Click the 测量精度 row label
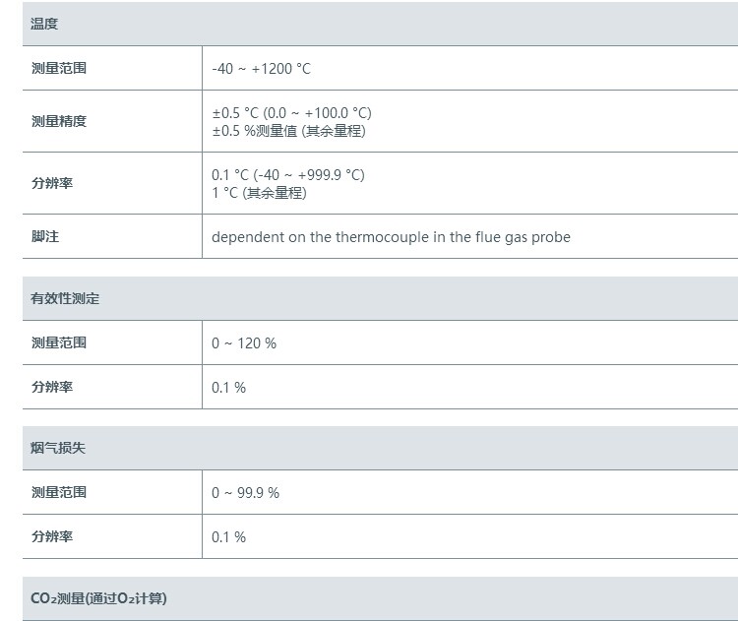The height and width of the screenshot is (621, 738). [x=58, y=121]
